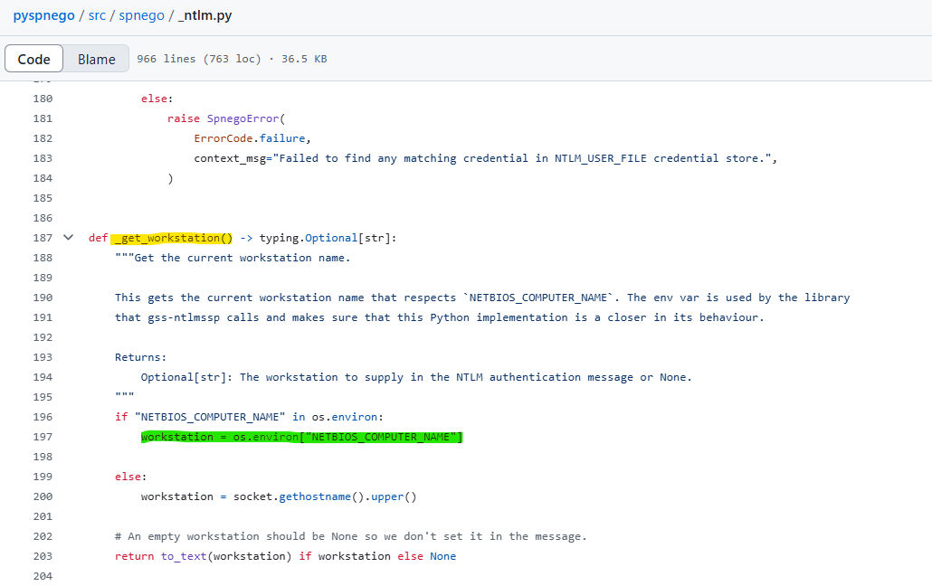Collapse the _get_workstation function chevron

point(68,238)
